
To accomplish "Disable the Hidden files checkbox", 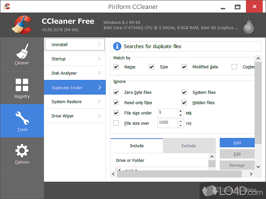I will (x=184, y=102).
